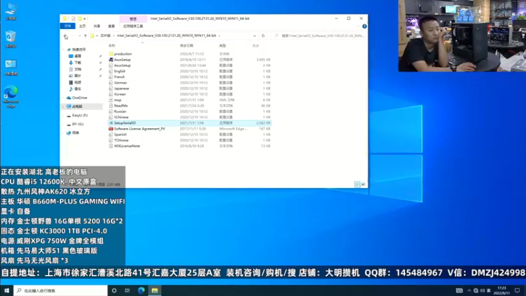Viewport: 526px width, 296px height.
Task: Select EFI (G:) drive in sidebar
Action: [x=78, y=124]
